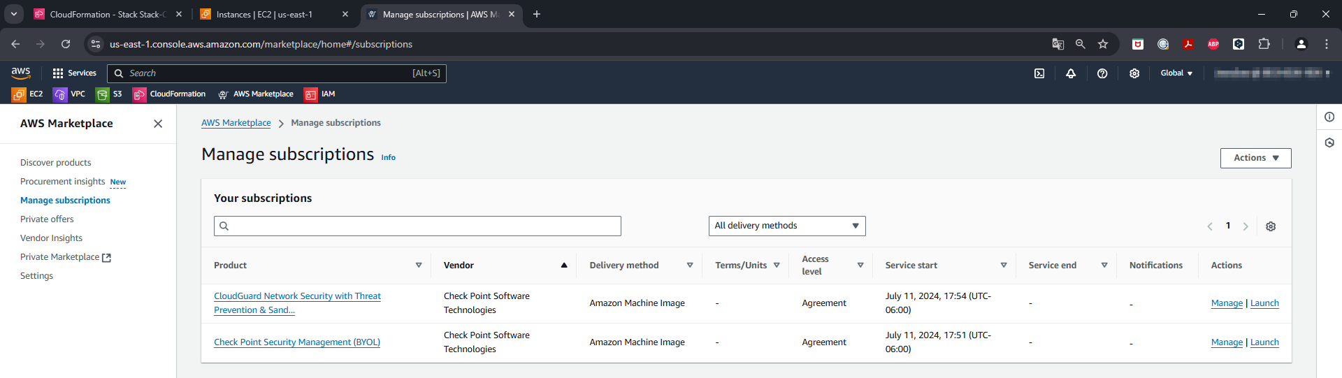Viewport: 1342px width, 378px height.
Task: Open browser extensions puzzle icon
Action: pos(1264,44)
